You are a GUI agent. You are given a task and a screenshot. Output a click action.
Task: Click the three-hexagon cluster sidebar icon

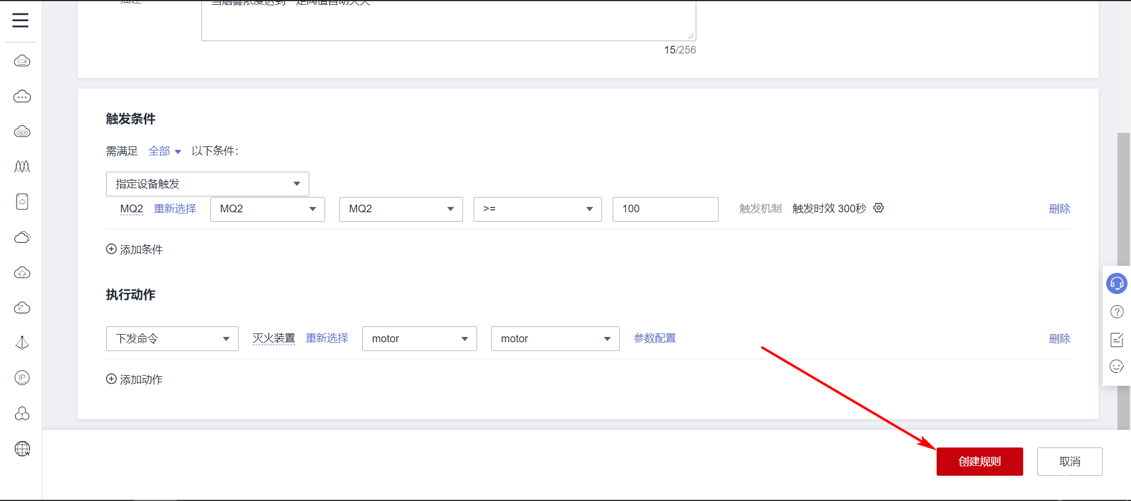(x=22, y=413)
